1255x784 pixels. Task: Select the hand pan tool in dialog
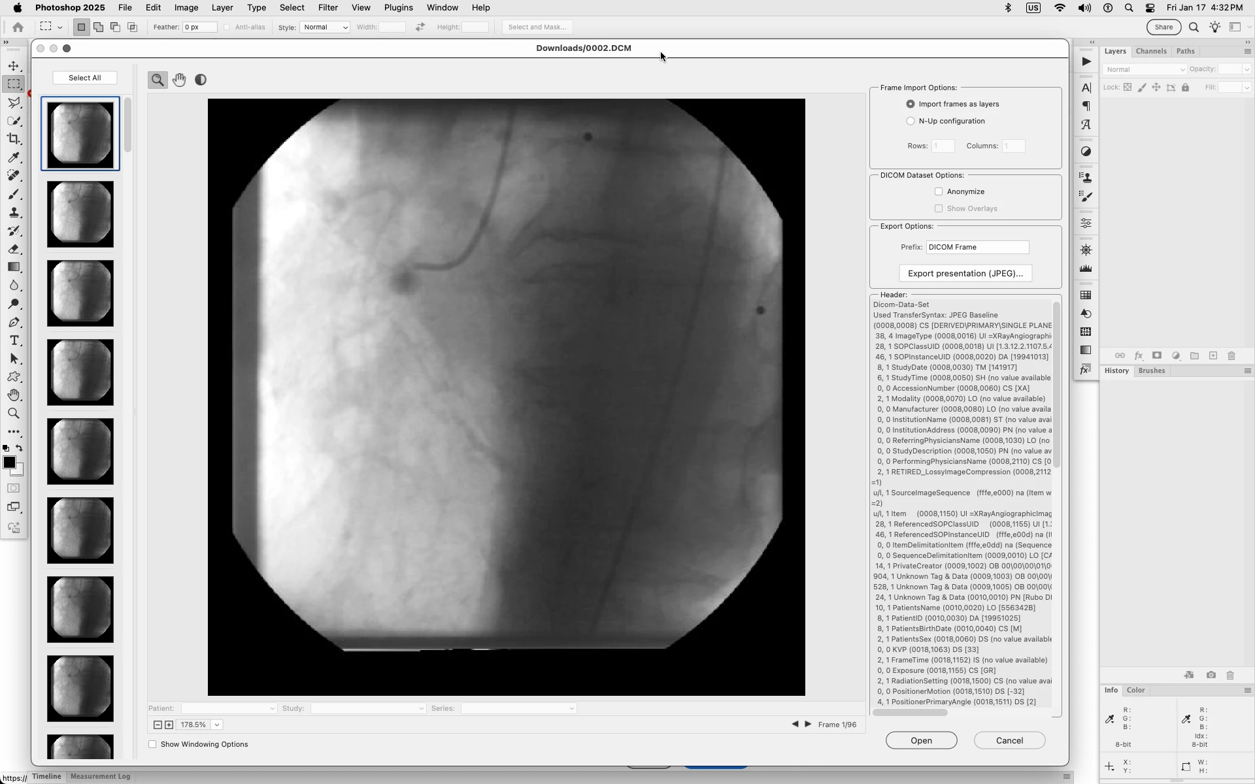pos(179,80)
